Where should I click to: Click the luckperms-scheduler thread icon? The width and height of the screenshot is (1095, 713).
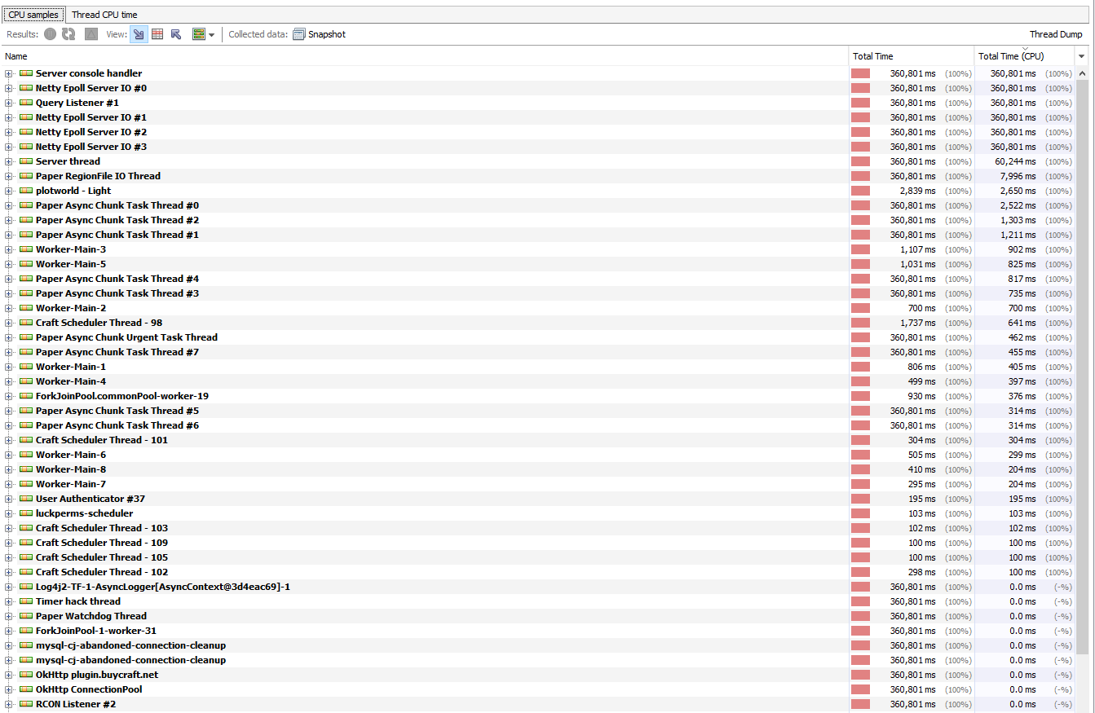tap(26, 513)
